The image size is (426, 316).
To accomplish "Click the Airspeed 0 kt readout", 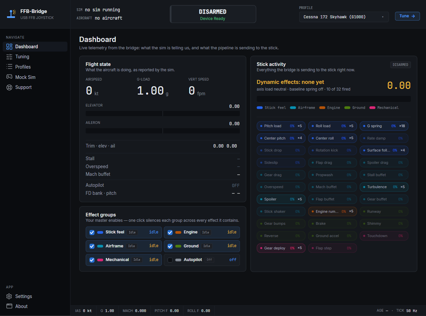I will [92, 91].
